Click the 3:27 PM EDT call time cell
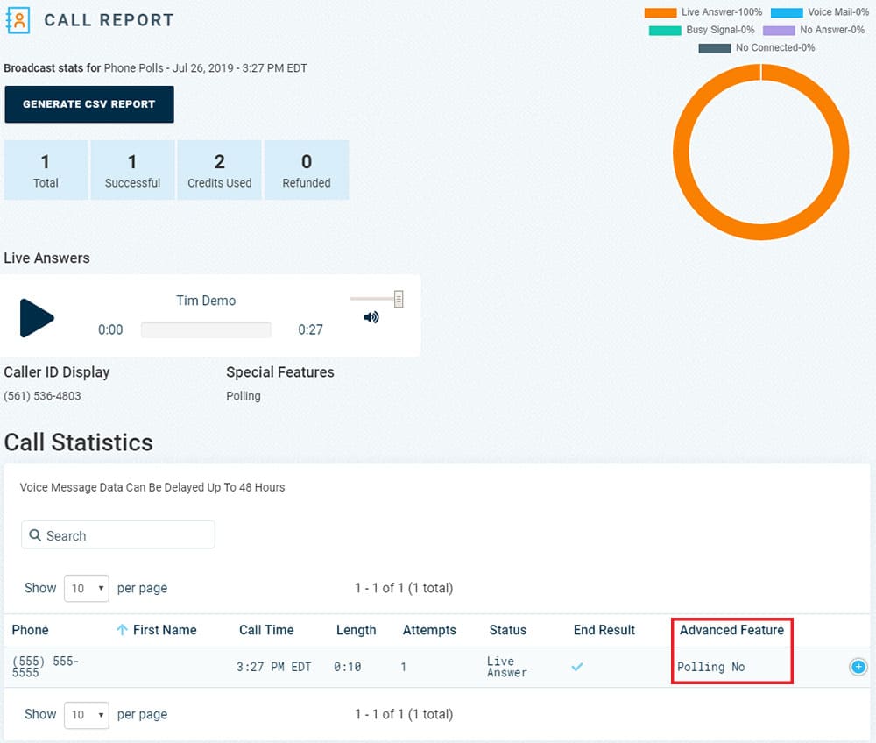 click(x=273, y=667)
